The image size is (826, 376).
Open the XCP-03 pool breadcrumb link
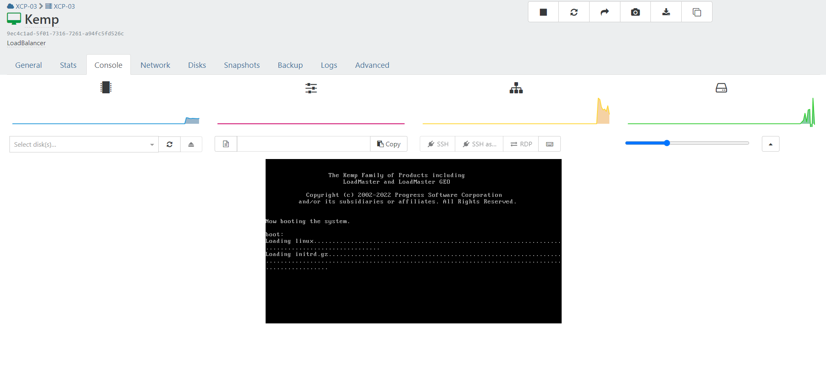click(22, 6)
